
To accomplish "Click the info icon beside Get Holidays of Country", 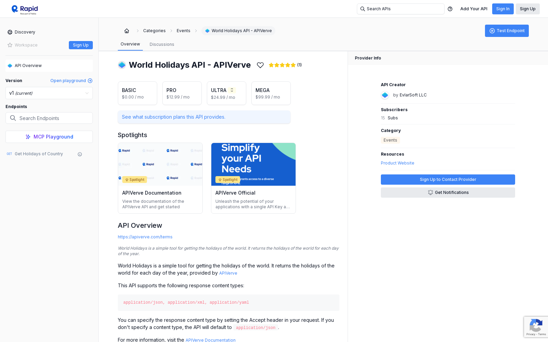I will (x=80, y=154).
